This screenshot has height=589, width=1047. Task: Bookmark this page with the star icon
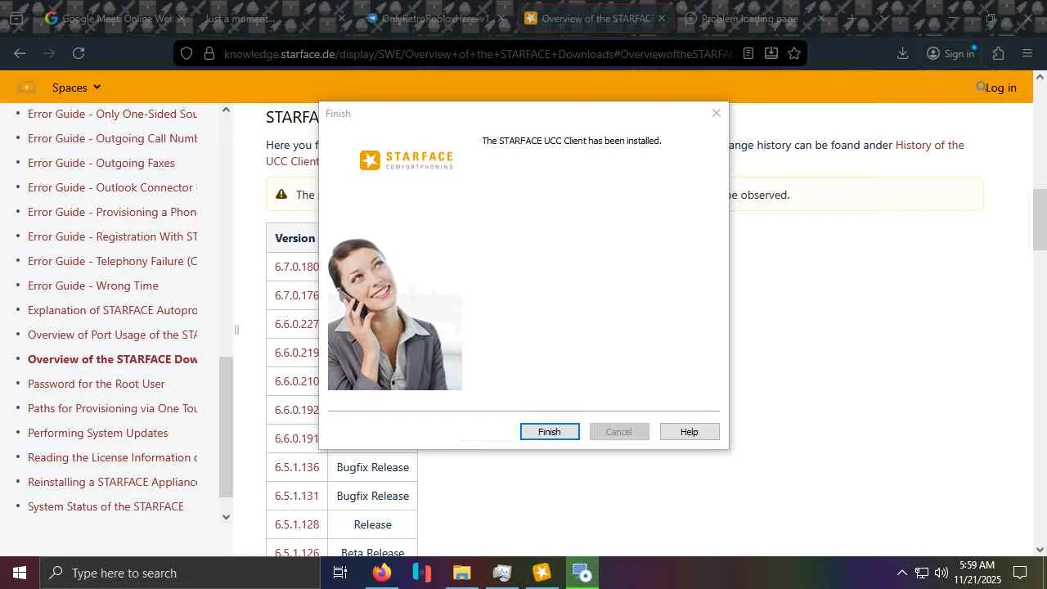tap(794, 53)
